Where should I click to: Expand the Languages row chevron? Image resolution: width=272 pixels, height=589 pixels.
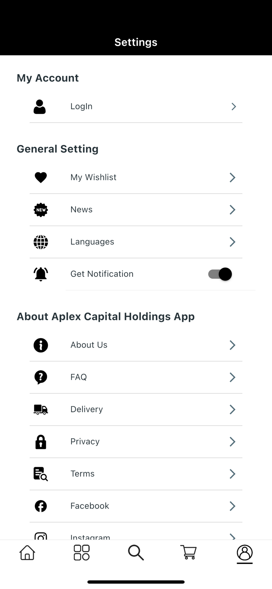click(x=232, y=241)
